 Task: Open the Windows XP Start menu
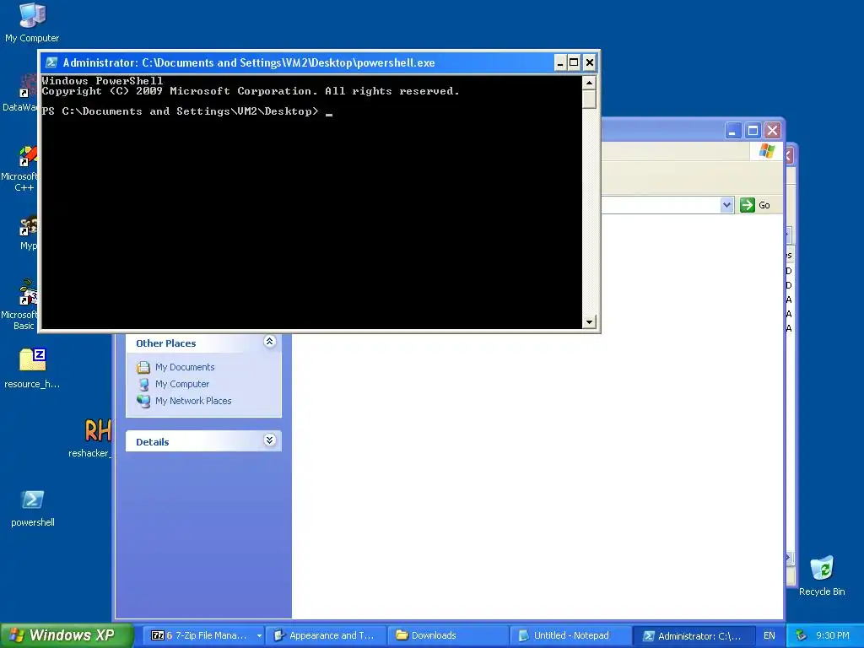pyautogui.click(x=67, y=635)
